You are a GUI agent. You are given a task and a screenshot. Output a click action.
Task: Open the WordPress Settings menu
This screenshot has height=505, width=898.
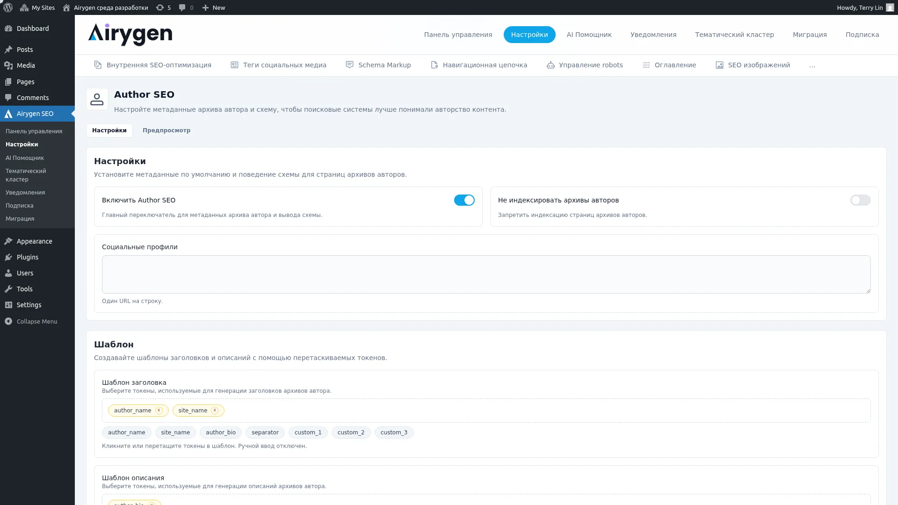click(37, 305)
